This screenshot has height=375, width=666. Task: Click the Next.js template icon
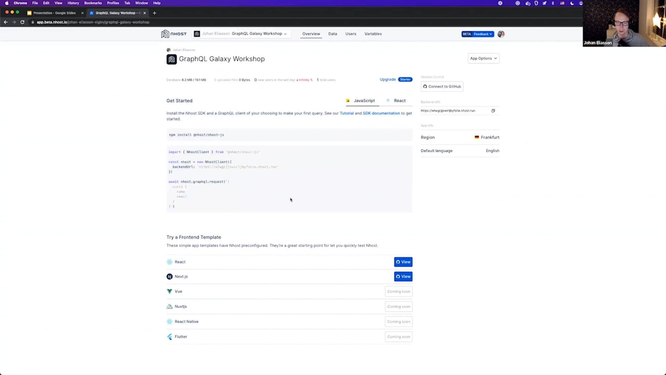(169, 277)
